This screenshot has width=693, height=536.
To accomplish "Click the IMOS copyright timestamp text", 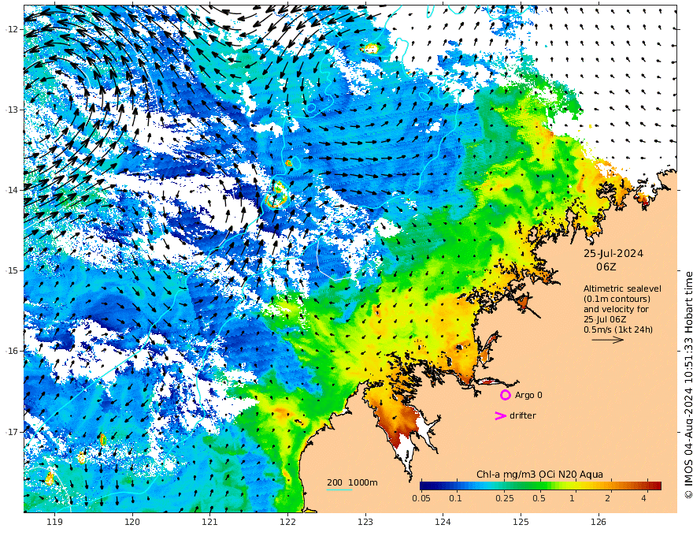I will coord(688,385).
